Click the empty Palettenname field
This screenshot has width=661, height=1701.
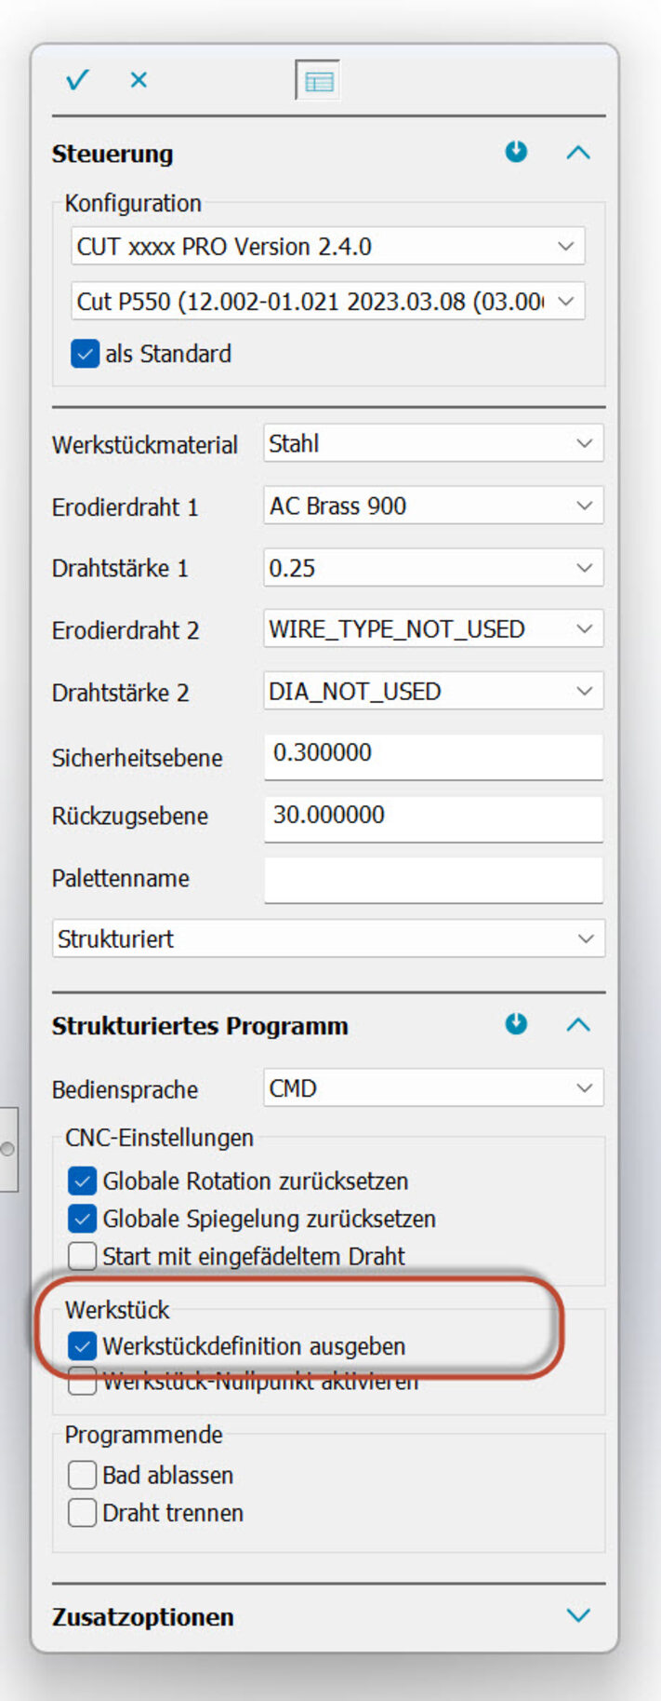[x=433, y=879]
